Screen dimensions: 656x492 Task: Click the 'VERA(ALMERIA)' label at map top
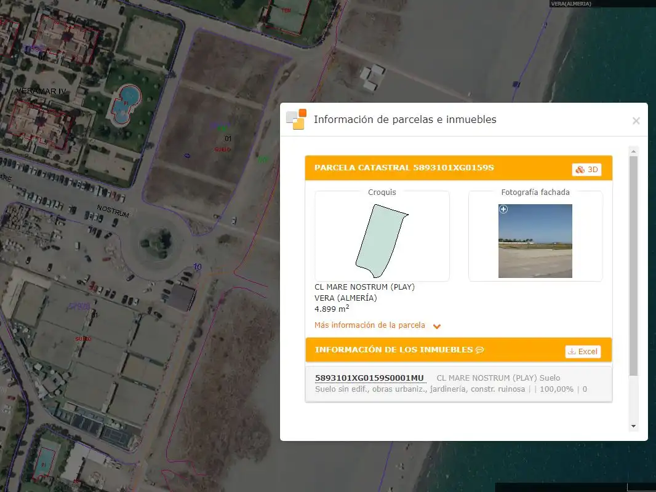click(x=571, y=4)
